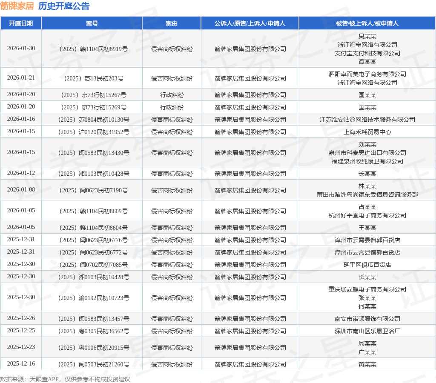
Task: Click defendant 泉州市科麦思进出口有限公司
Action: 367,153
